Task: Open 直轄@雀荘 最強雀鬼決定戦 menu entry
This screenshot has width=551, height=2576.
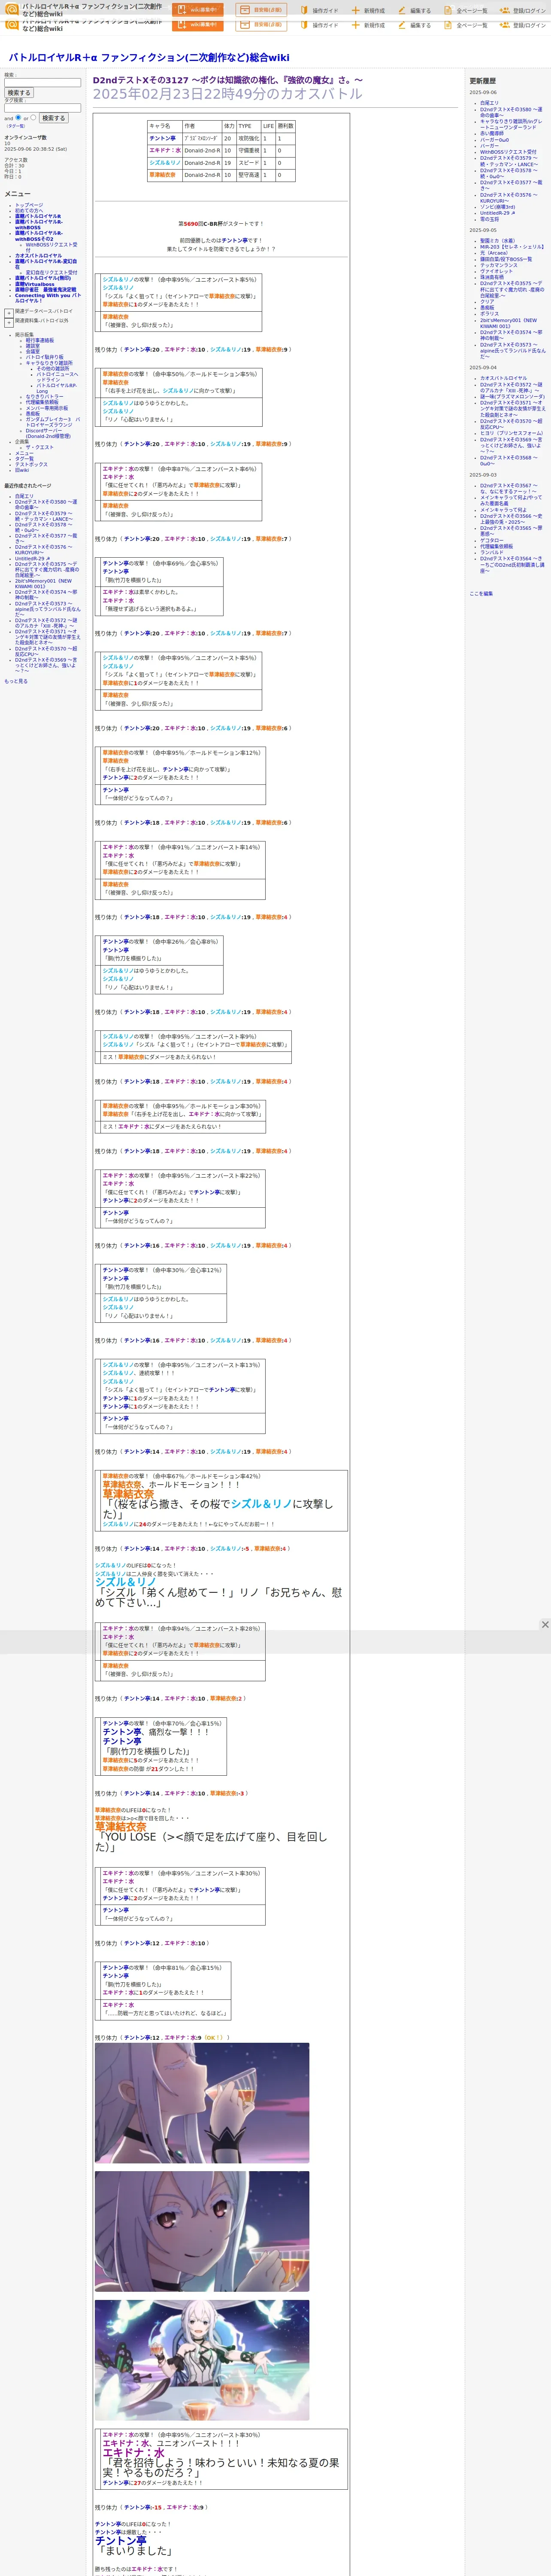Action: pyautogui.click(x=46, y=290)
